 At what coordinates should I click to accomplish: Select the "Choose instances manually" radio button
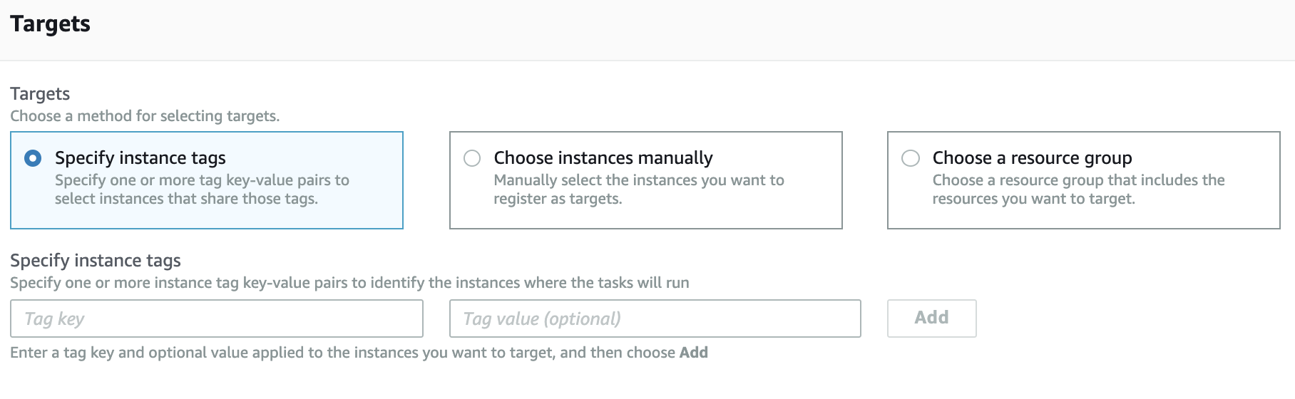click(x=472, y=158)
